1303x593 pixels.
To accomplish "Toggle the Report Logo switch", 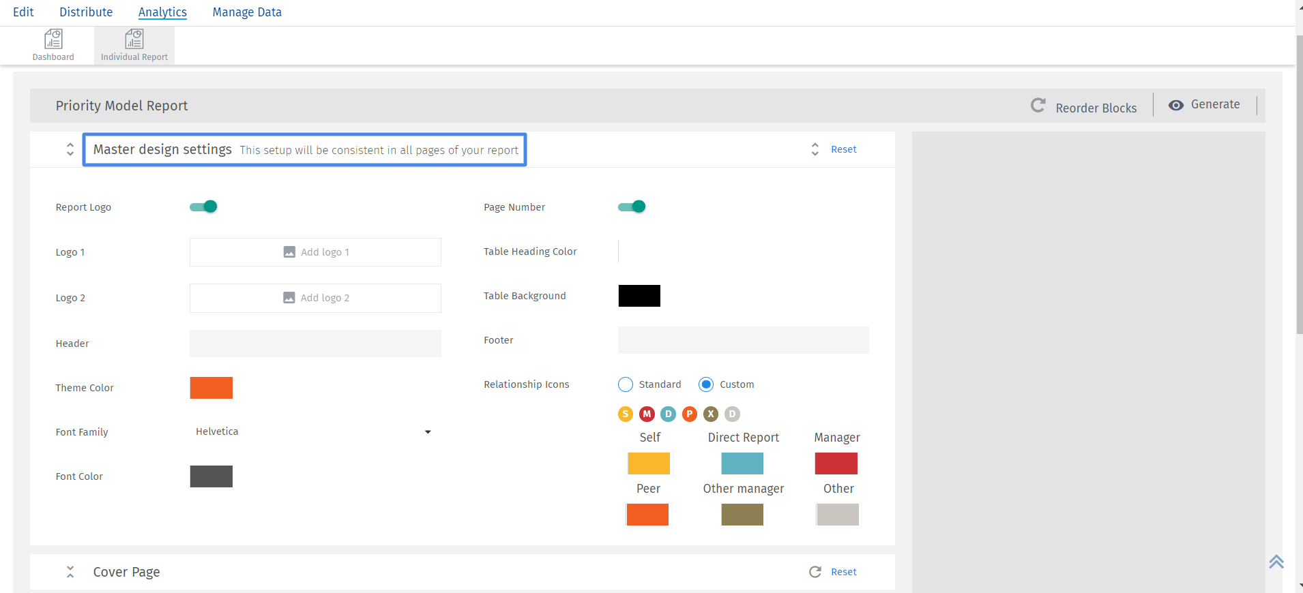I will click(x=203, y=207).
